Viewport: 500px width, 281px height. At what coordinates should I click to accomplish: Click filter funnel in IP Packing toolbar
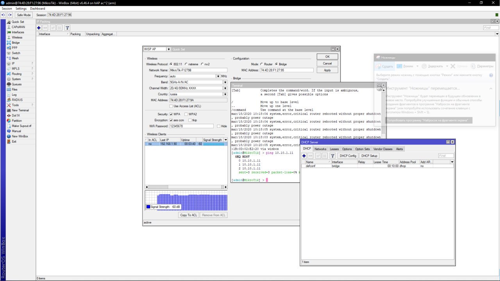coord(67,28)
